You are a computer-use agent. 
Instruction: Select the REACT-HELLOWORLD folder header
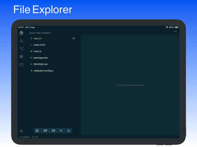[x=40, y=33]
